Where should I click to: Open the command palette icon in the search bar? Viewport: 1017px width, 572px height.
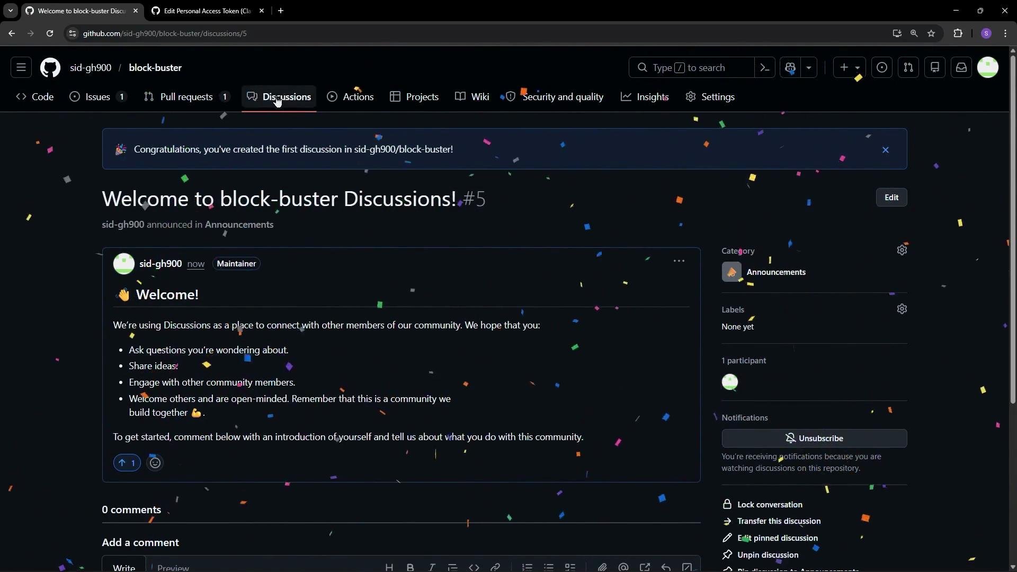pos(764,68)
